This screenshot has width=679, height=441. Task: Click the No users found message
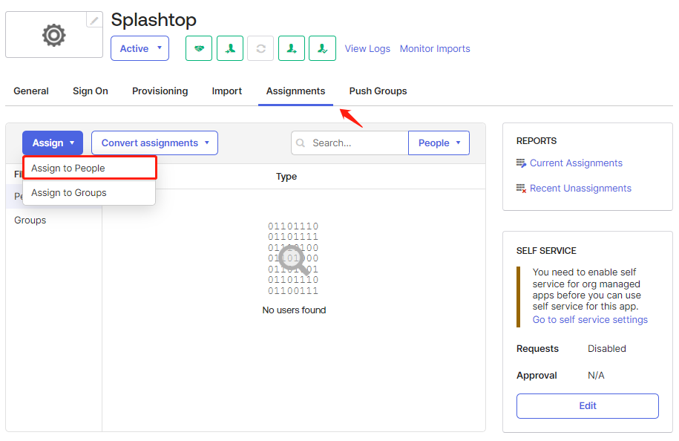point(294,310)
